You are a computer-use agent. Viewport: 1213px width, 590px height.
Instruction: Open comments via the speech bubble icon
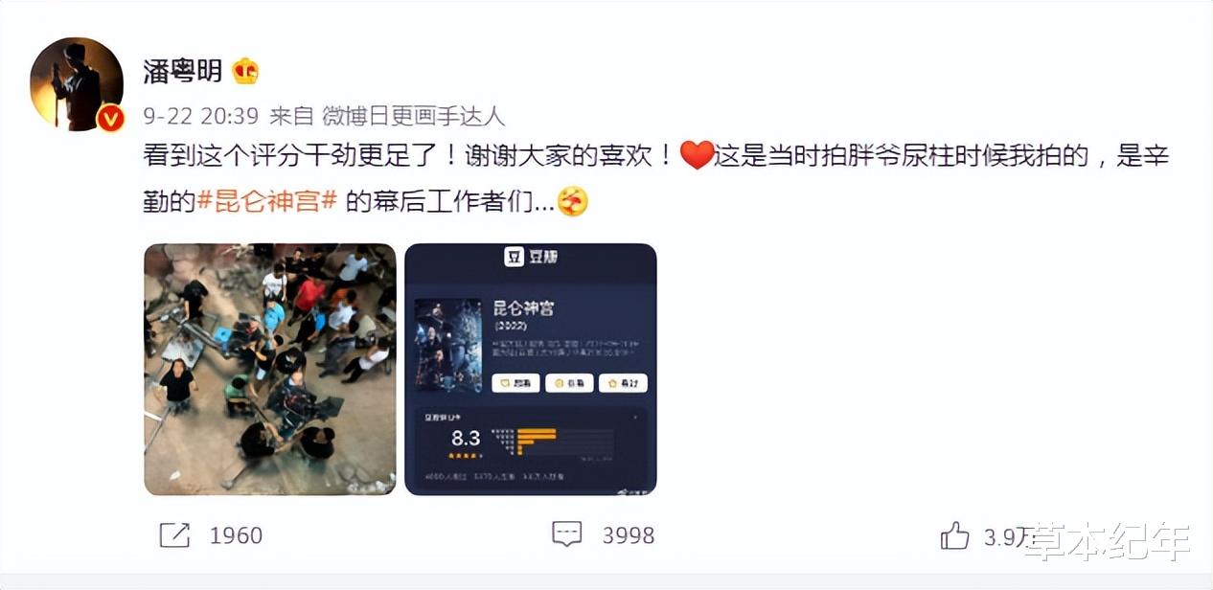tap(567, 534)
